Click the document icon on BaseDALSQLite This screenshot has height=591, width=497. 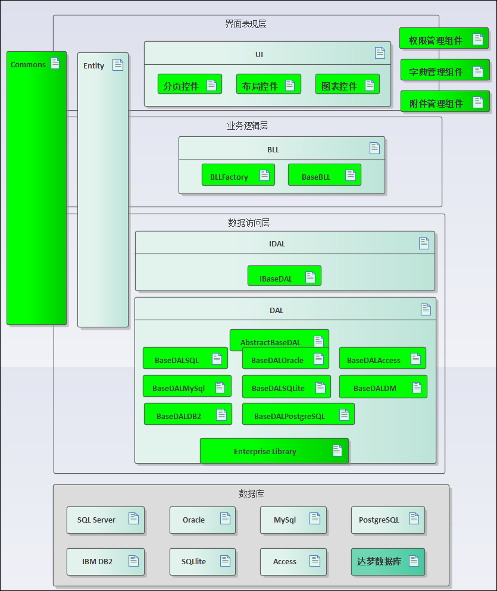click(x=321, y=387)
